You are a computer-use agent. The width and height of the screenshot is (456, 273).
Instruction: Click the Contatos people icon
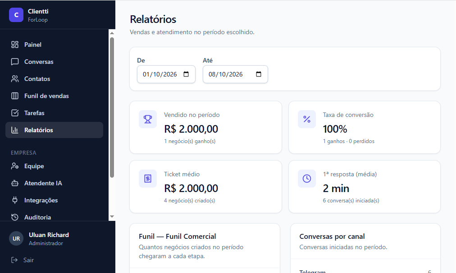[15, 79]
